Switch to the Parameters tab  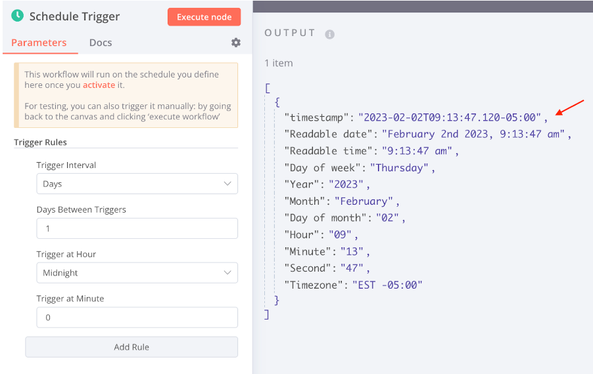[39, 43]
